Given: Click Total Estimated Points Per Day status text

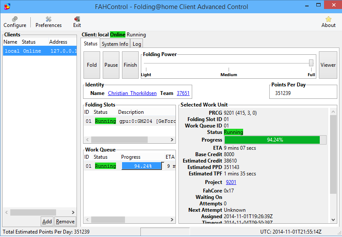Looking at the screenshot, I should click(x=46, y=232).
